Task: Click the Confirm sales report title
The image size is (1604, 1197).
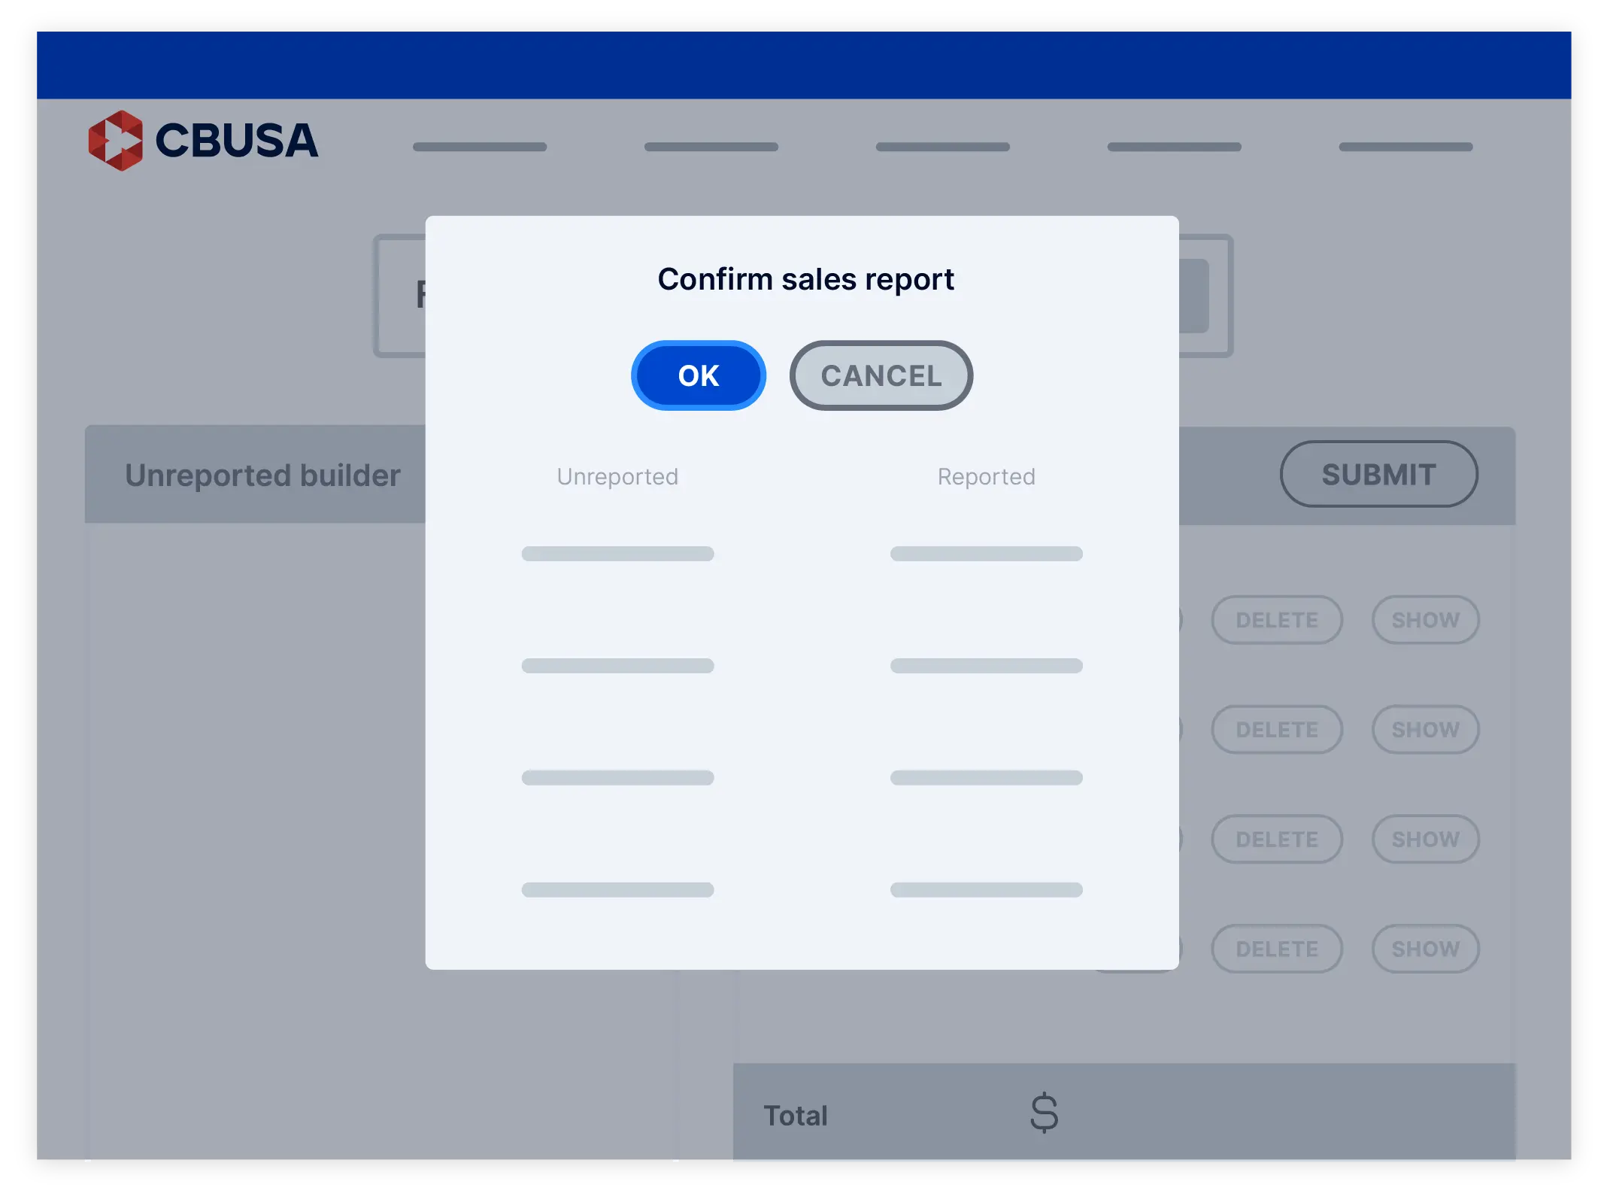Action: 805,279
